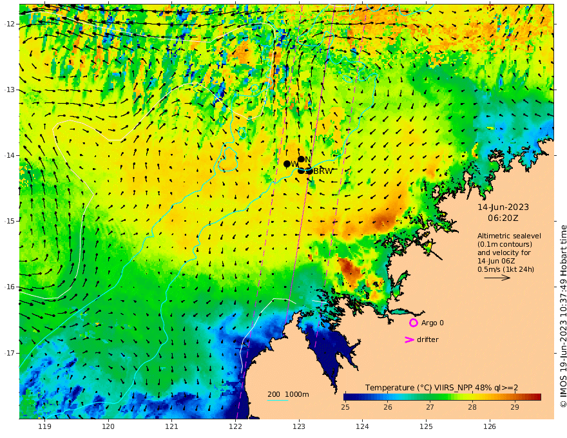
Task: Click the latitude axis label -16
Action: [8, 287]
